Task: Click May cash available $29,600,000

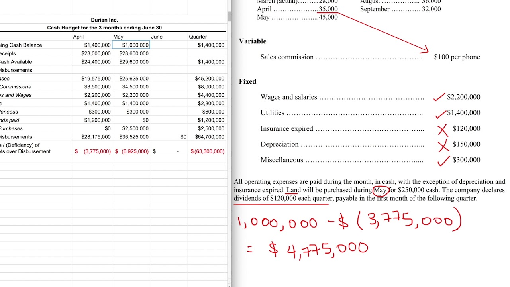Action: click(131, 62)
